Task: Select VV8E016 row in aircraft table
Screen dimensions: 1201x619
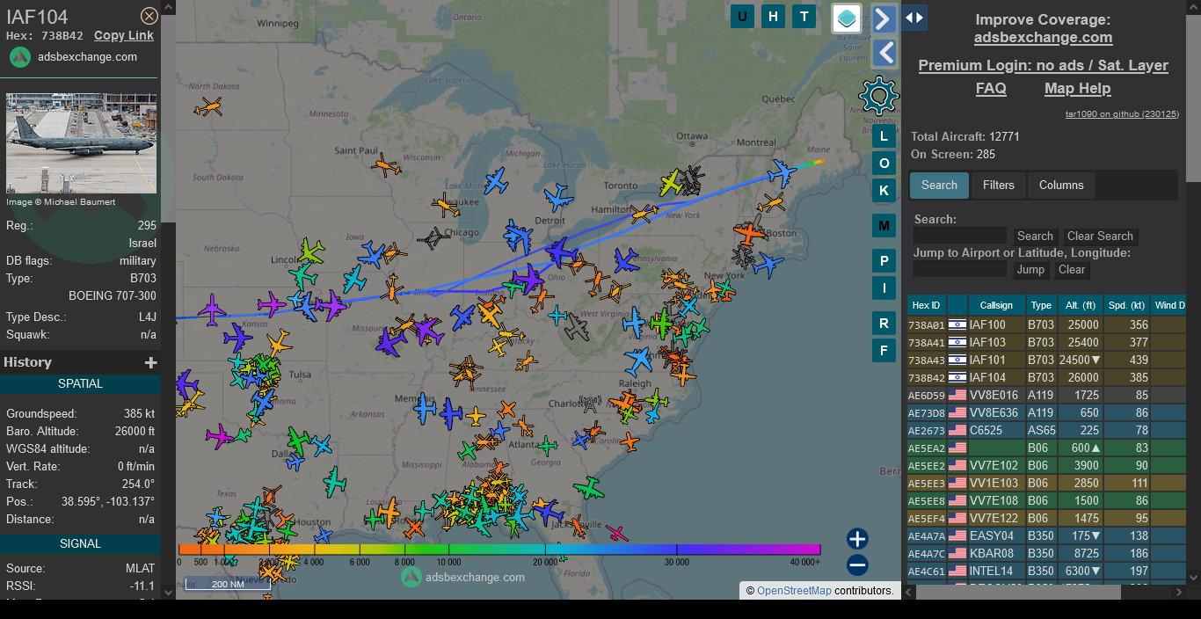Action: click(x=1046, y=396)
